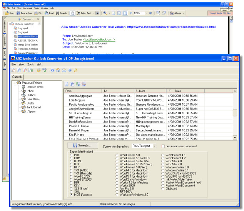Sort messages by the From column header

coord(83,91)
